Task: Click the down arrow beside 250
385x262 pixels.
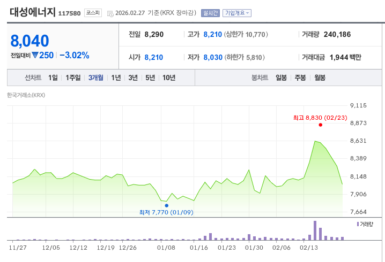Action: click(x=35, y=55)
